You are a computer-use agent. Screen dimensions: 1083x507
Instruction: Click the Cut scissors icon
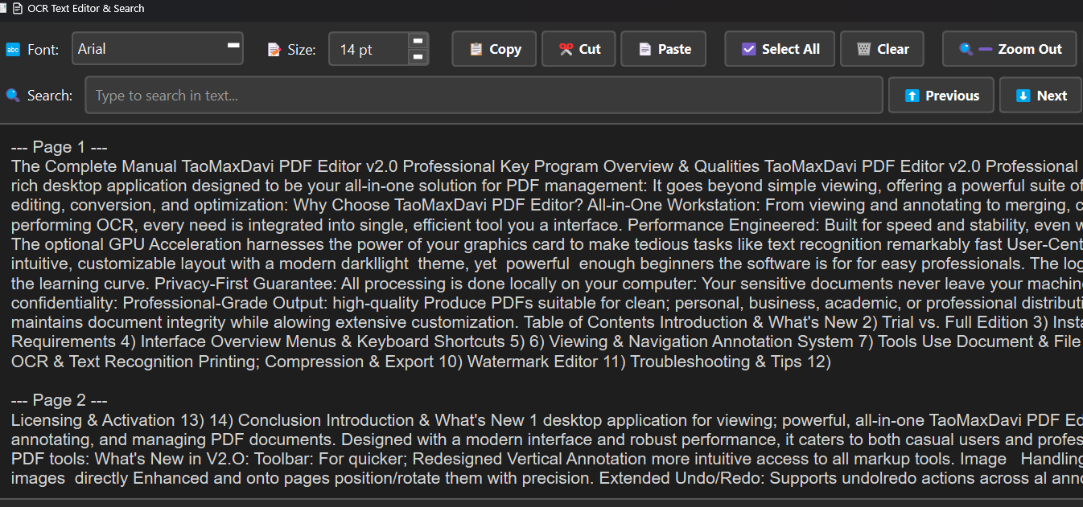click(566, 49)
